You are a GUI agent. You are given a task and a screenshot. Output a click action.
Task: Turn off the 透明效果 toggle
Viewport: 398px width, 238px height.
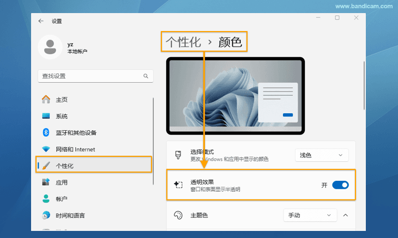(x=340, y=185)
